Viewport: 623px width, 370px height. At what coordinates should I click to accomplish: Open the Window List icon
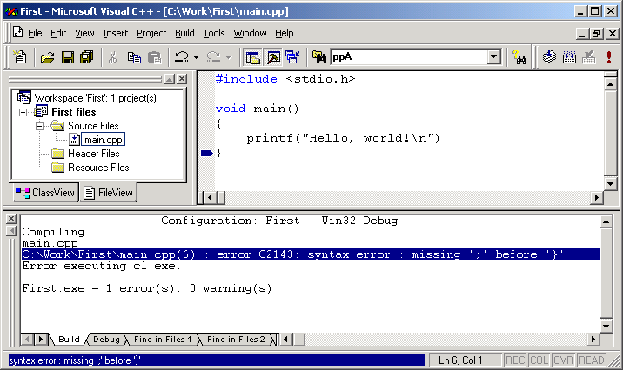[292, 57]
